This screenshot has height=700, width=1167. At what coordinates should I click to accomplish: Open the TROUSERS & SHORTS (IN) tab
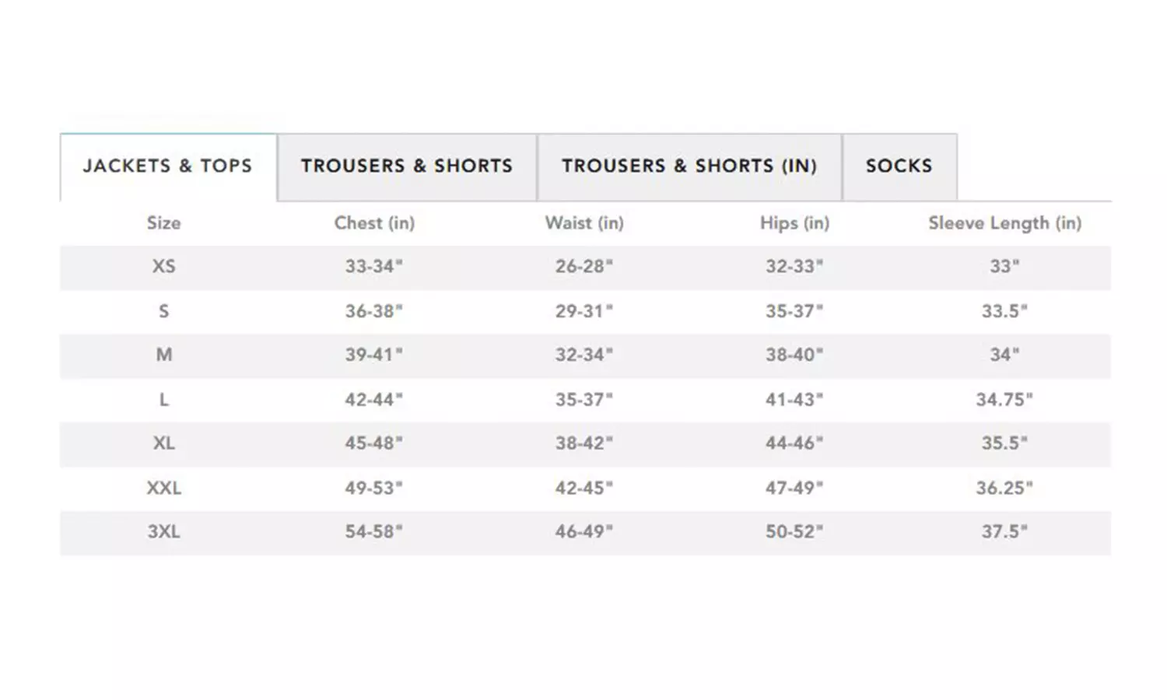pos(689,166)
